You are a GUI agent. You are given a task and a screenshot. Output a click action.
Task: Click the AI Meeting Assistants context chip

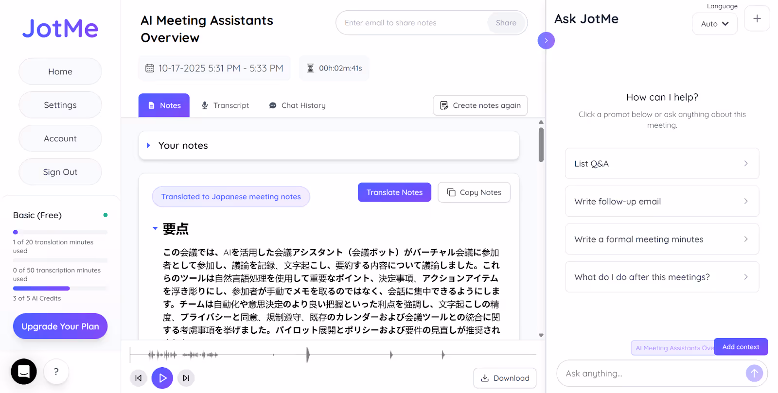coord(673,348)
